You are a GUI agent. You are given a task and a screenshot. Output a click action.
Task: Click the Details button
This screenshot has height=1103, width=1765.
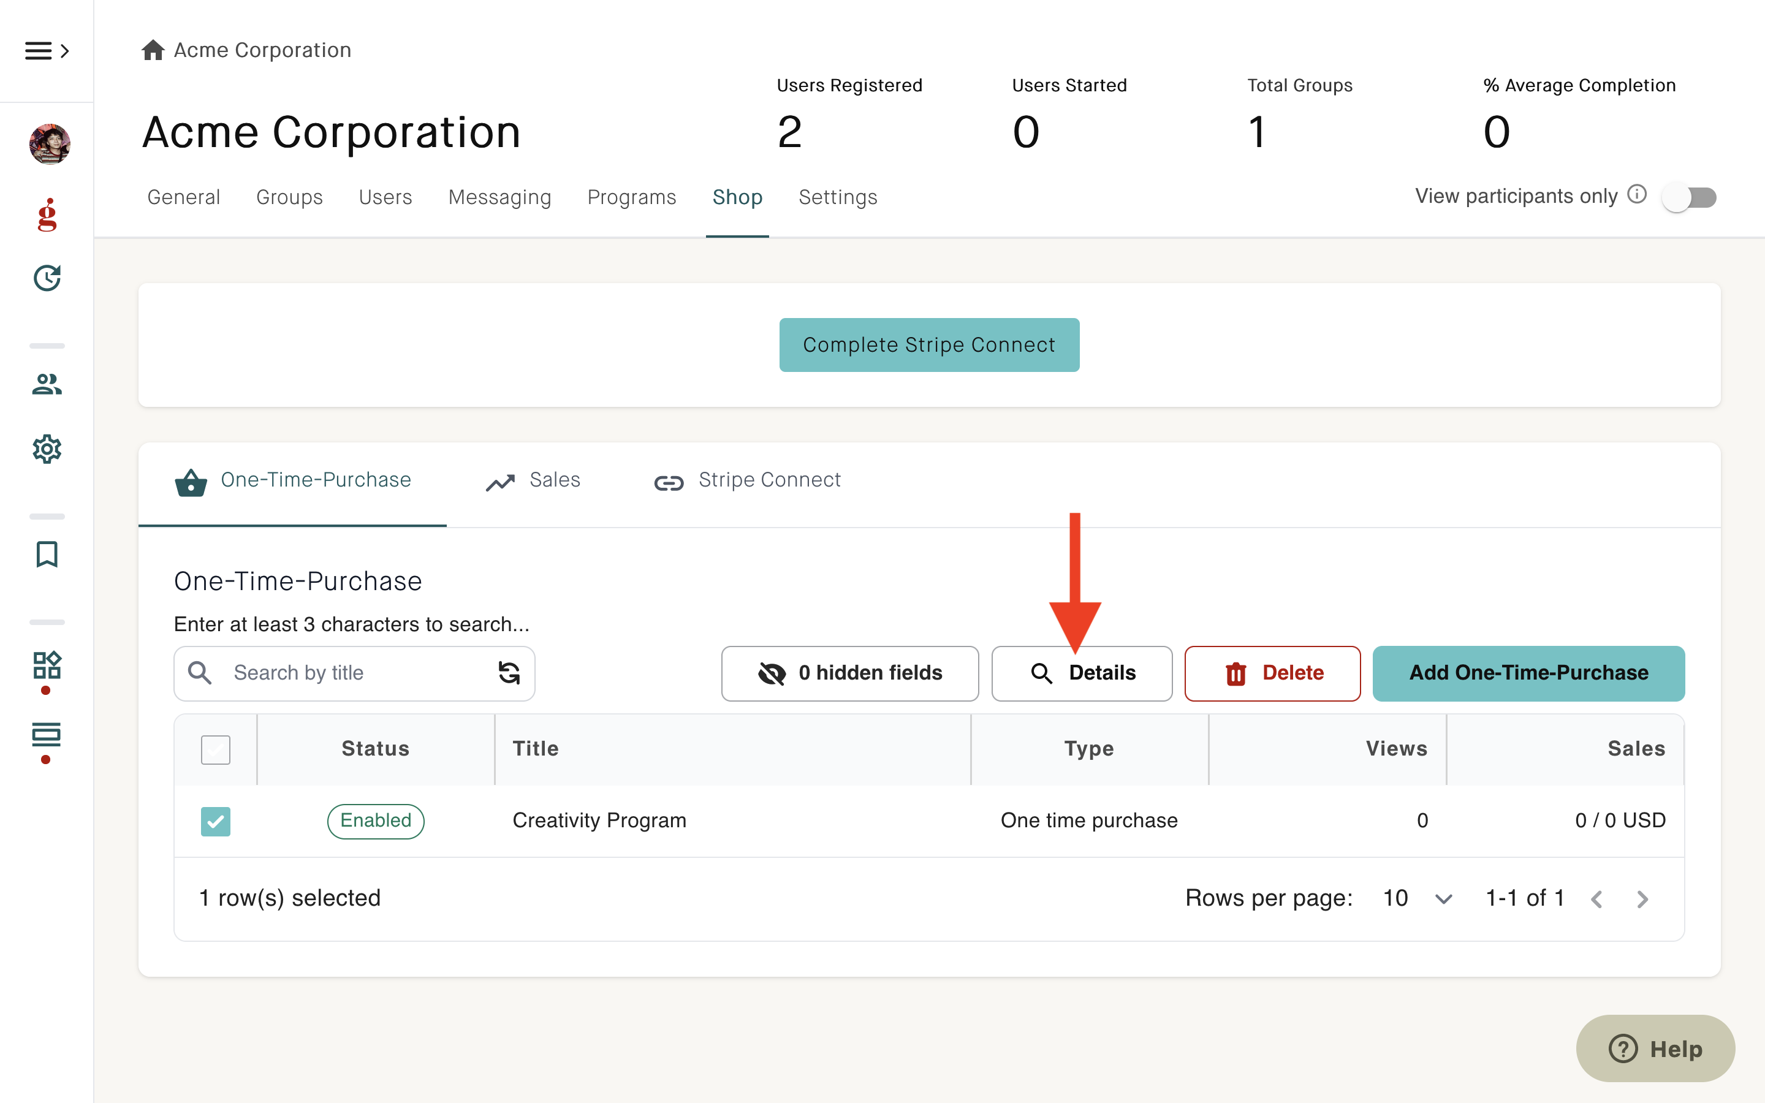[1082, 673]
